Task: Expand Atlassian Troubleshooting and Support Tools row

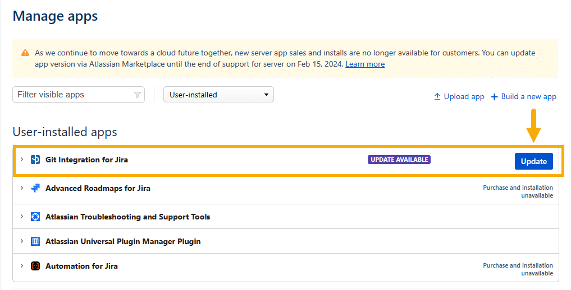Action: click(22, 217)
